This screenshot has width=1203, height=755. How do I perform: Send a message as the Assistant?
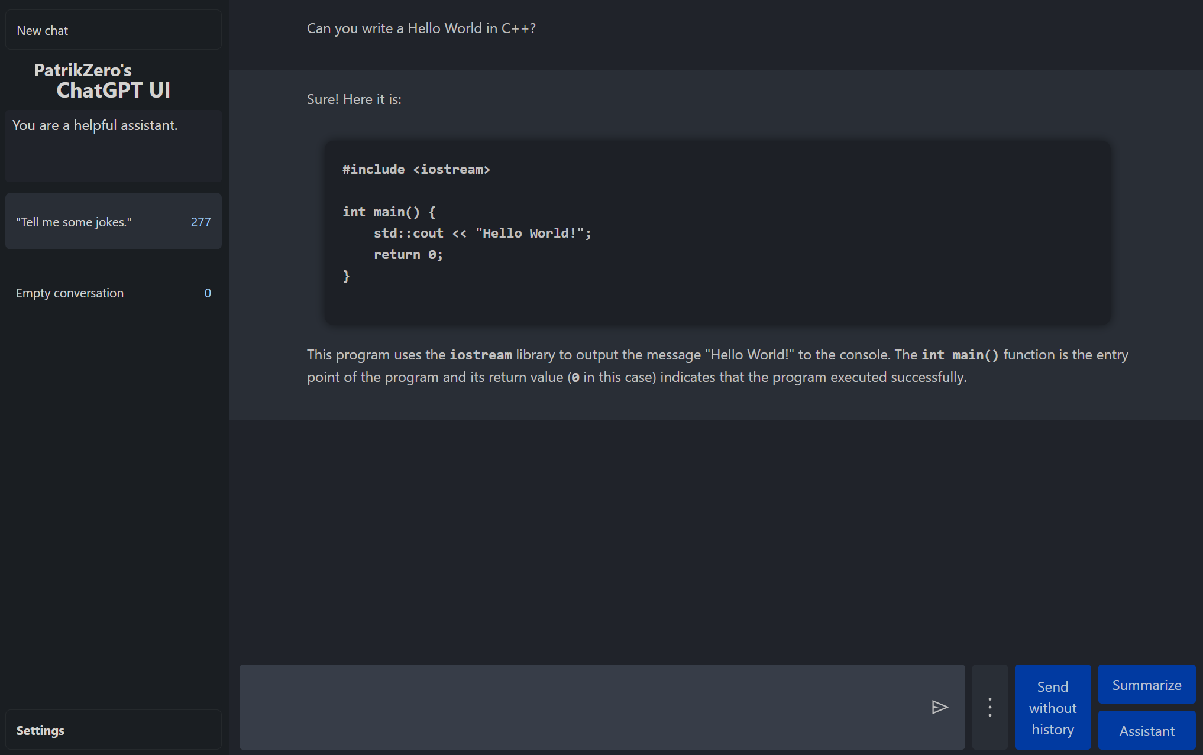[1146, 730]
